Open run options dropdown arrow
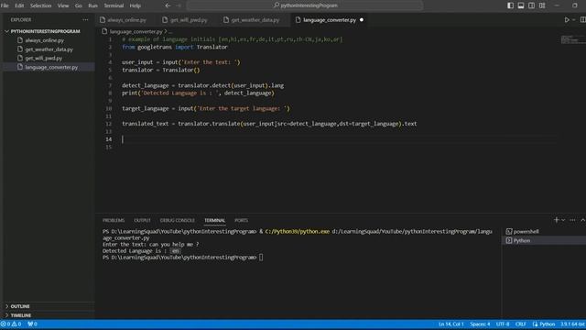 574,20
